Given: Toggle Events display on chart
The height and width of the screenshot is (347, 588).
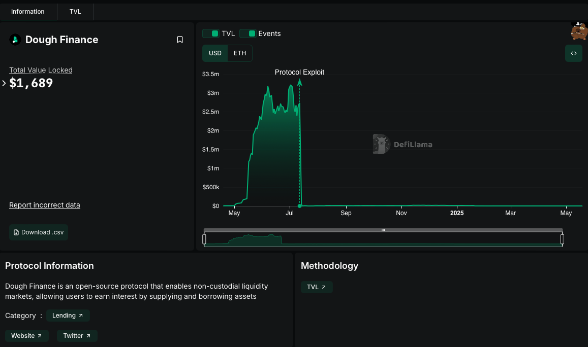Looking at the screenshot, I should (260, 33).
